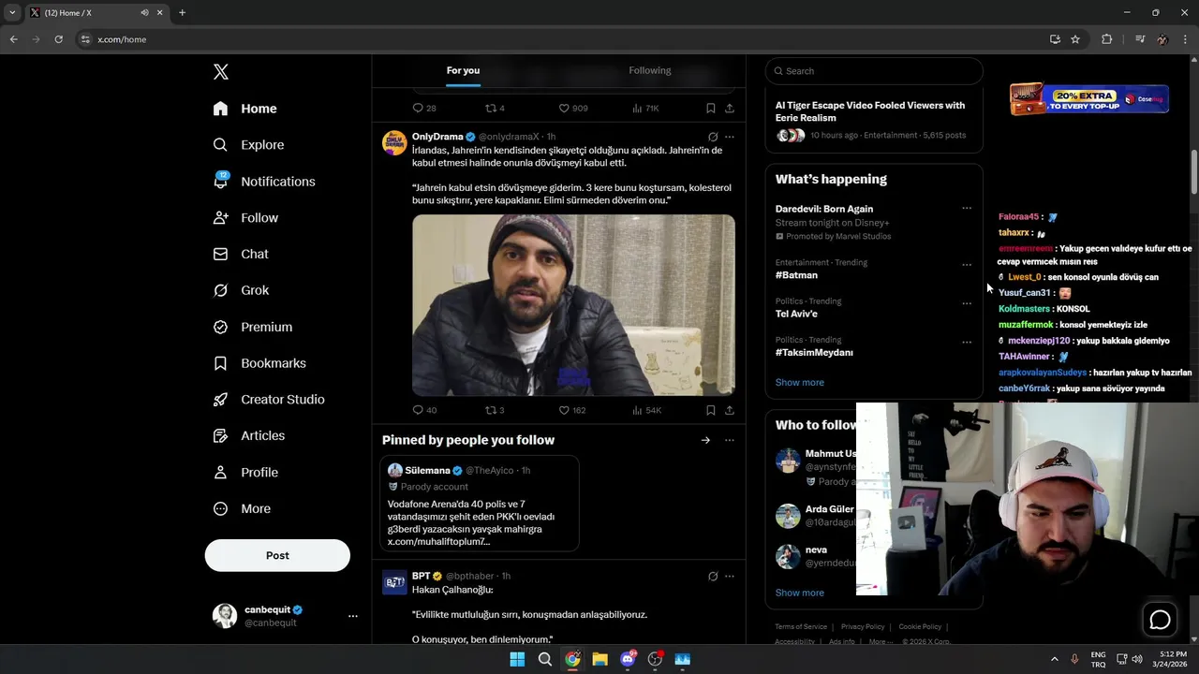Open BPT profile avatar
The height and width of the screenshot is (674, 1199).
click(x=394, y=582)
